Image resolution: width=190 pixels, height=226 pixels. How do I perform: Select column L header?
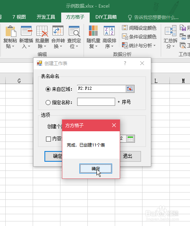tap(156, 81)
